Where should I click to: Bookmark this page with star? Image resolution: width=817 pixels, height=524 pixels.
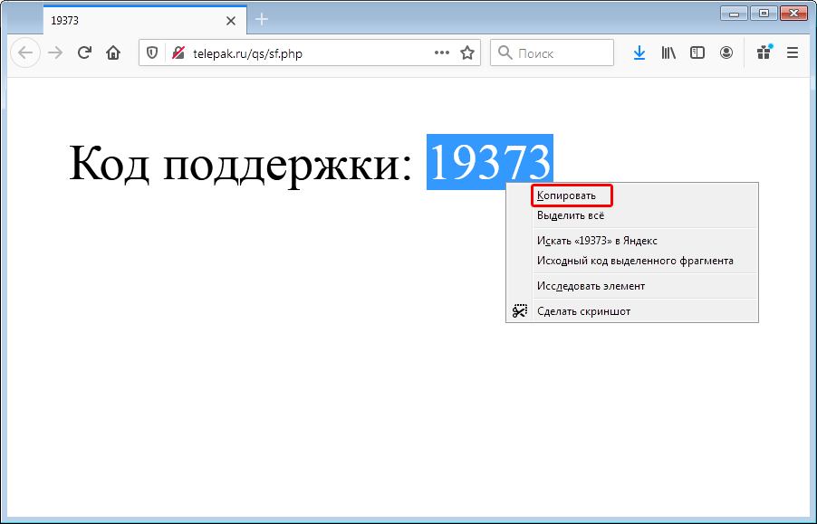[x=467, y=53]
